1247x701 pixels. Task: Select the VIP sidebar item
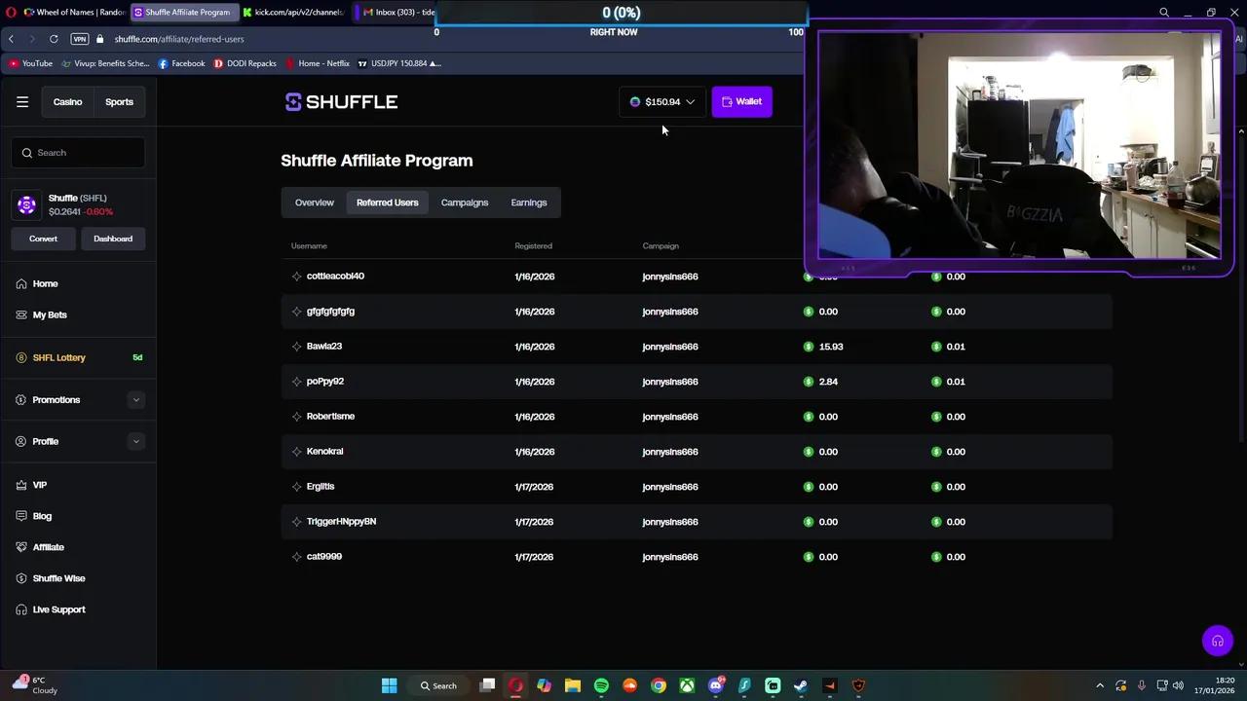pyautogui.click(x=39, y=484)
